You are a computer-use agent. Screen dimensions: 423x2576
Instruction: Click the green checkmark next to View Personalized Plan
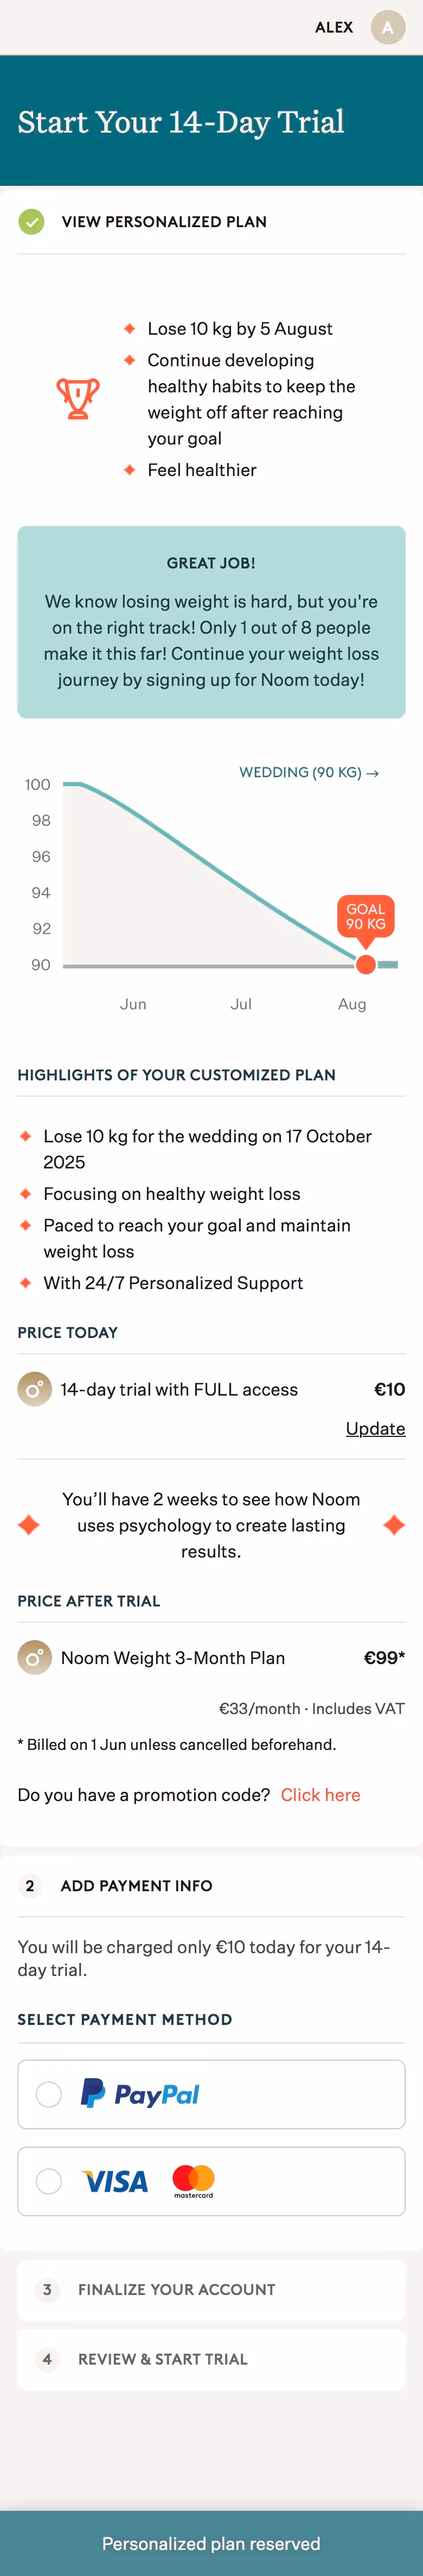click(31, 221)
